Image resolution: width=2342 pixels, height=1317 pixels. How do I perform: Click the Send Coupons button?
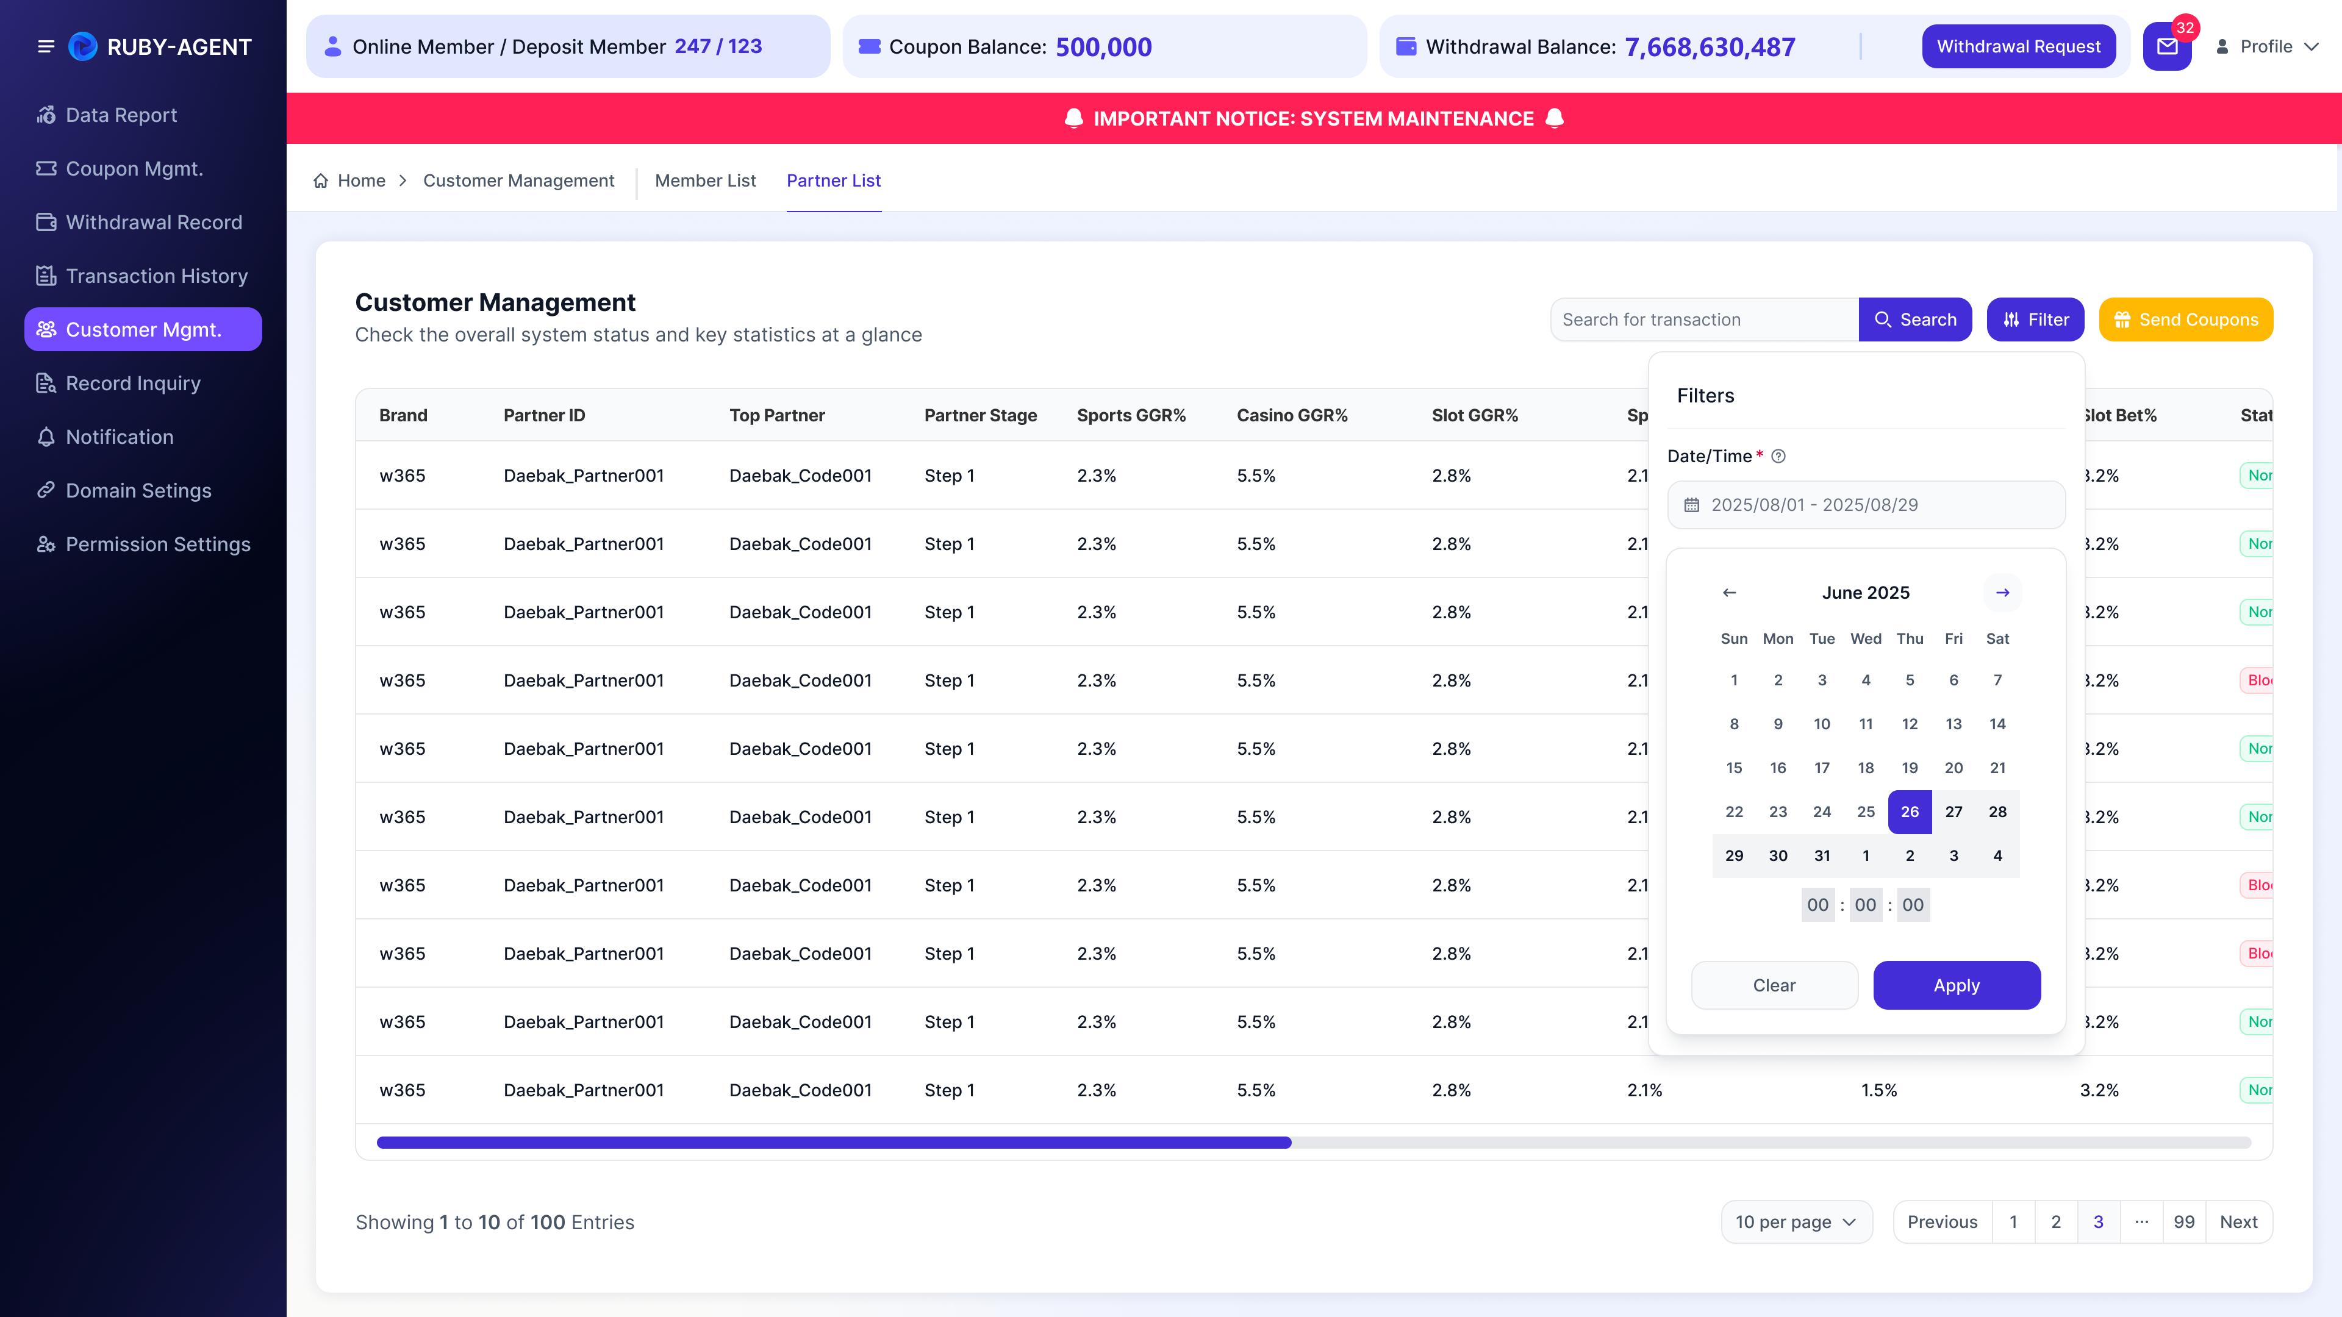tap(2186, 320)
